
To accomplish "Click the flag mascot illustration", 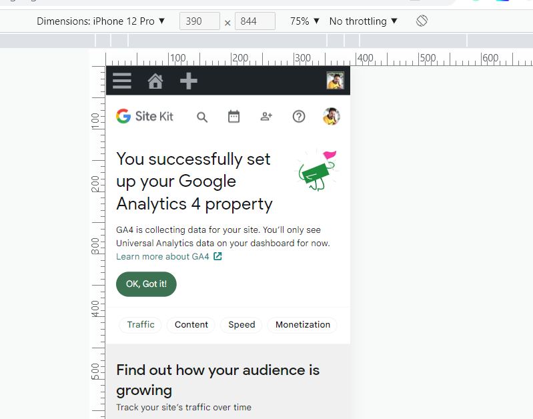I will [x=317, y=170].
